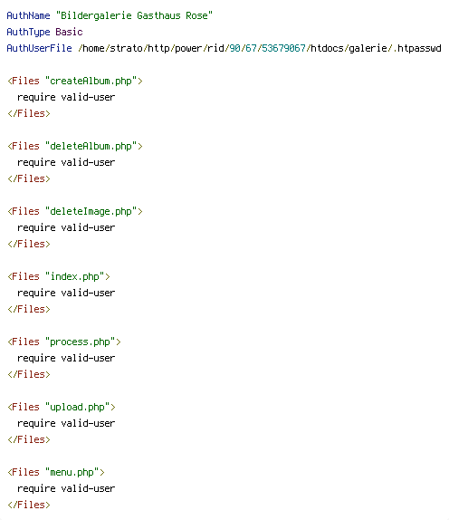Click require valid-user under index.php

(66, 293)
